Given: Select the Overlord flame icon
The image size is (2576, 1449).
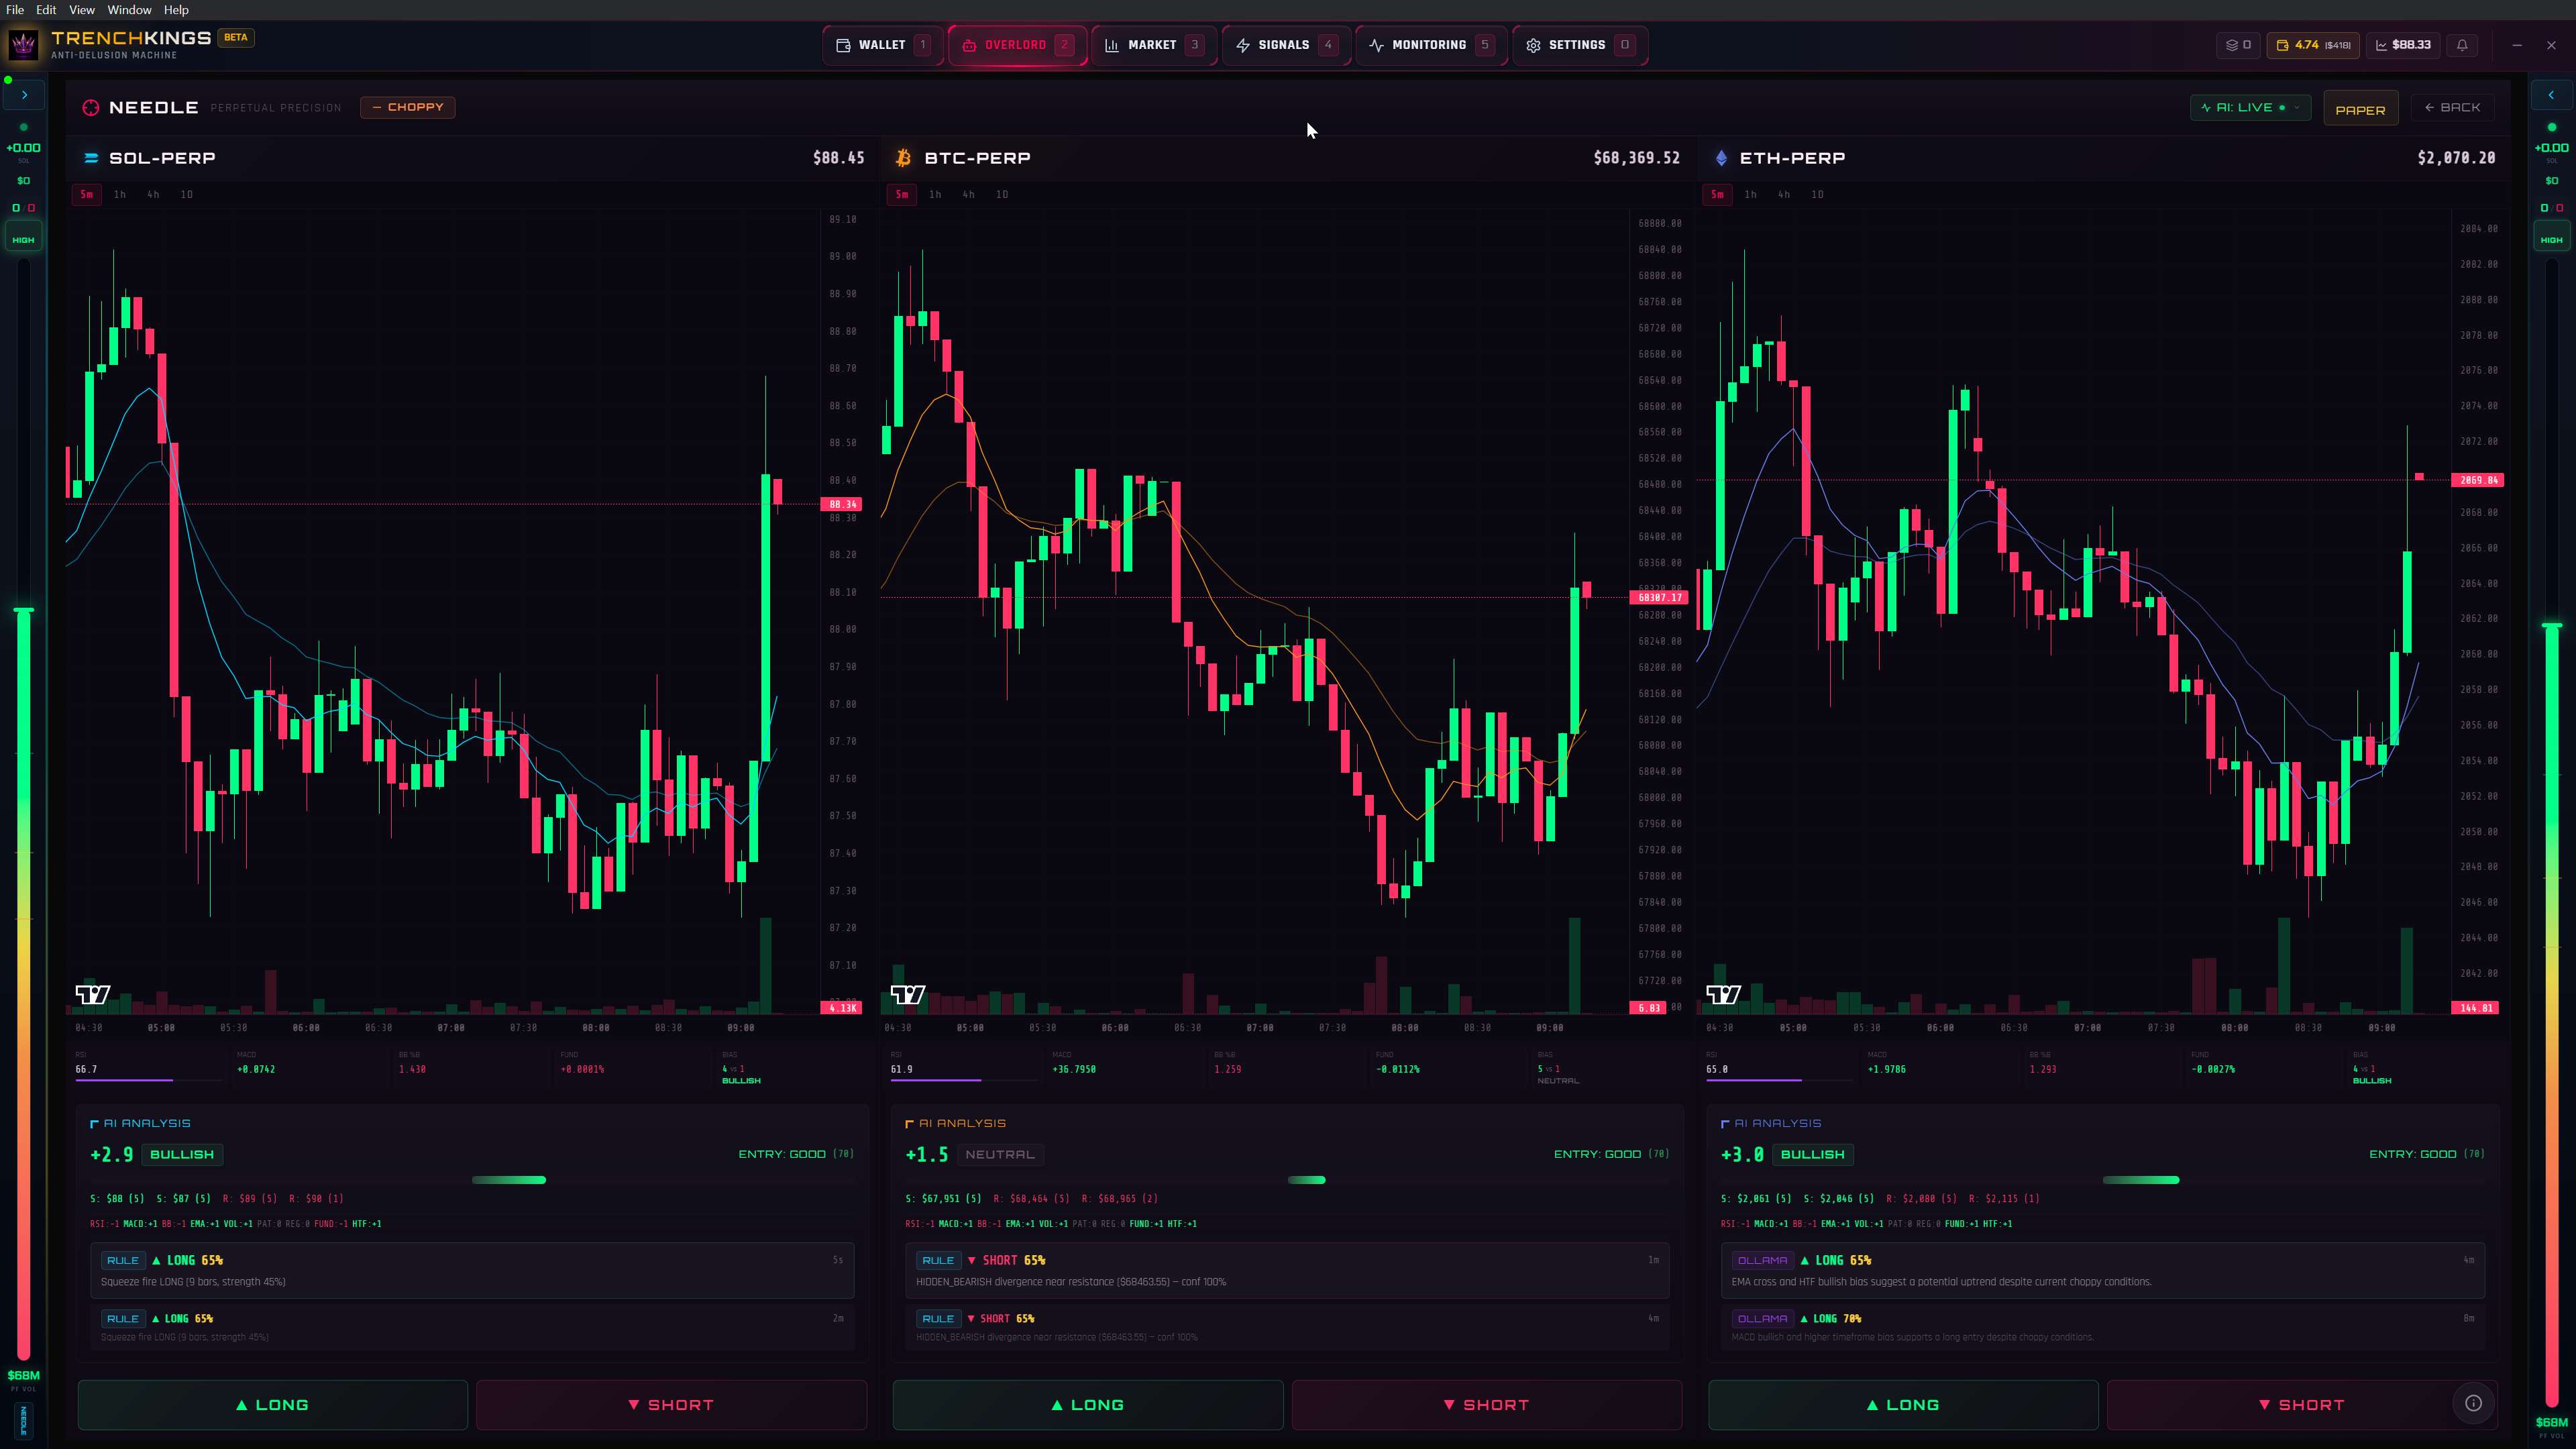Looking at the screenshot, I should 968,45.
